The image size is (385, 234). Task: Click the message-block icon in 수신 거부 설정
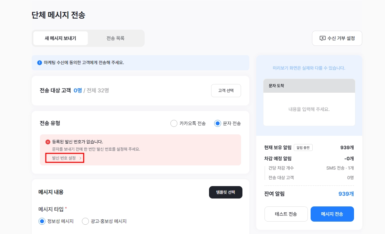322,38
